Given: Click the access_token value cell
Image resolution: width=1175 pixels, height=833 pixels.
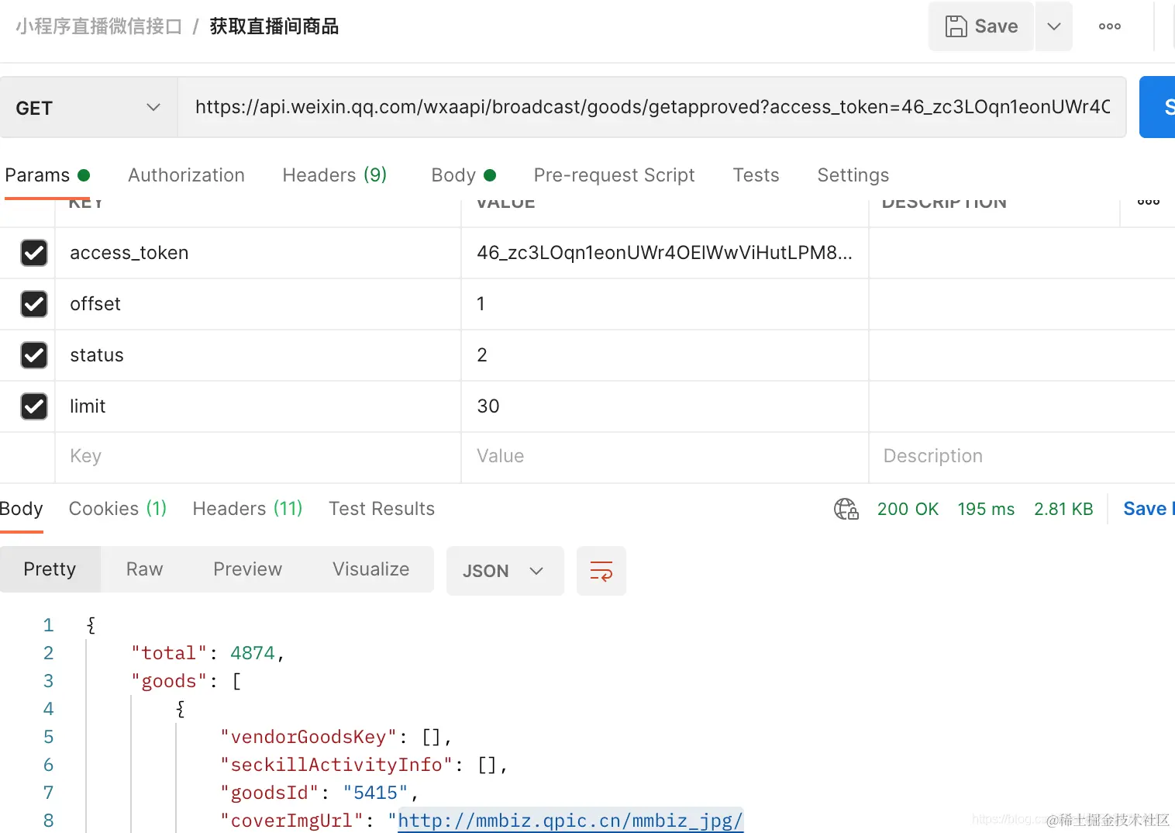Looking at the screenshot, I should (665, 253).
